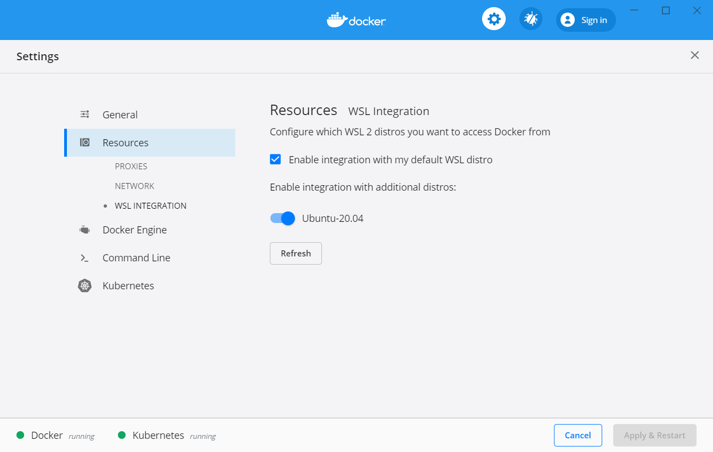Open settings via the gear icon
The width and height of the screenshot is (713, 452).
(x=494, y=19)
